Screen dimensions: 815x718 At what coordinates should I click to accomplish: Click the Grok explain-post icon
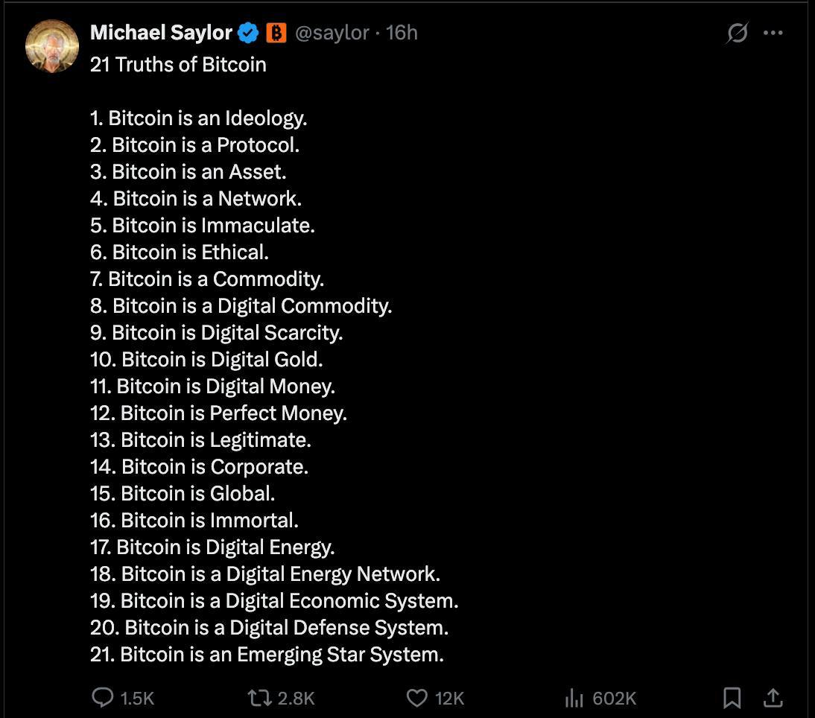[x=737, y=33]
